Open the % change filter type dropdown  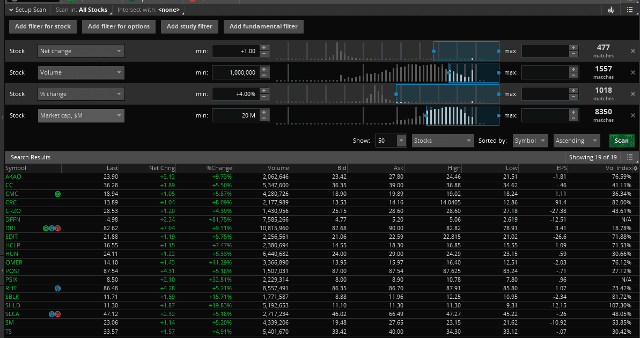[x=81, y=94]
